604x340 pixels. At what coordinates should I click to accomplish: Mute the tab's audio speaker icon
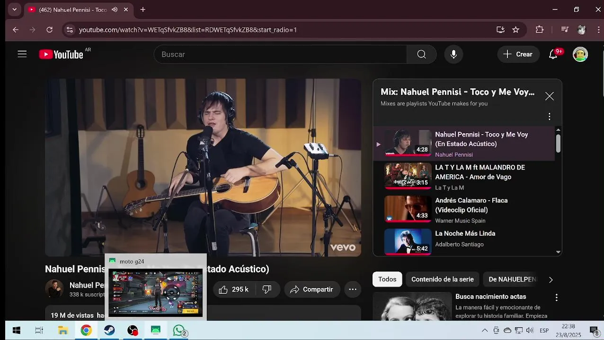(x=115, y=9)
